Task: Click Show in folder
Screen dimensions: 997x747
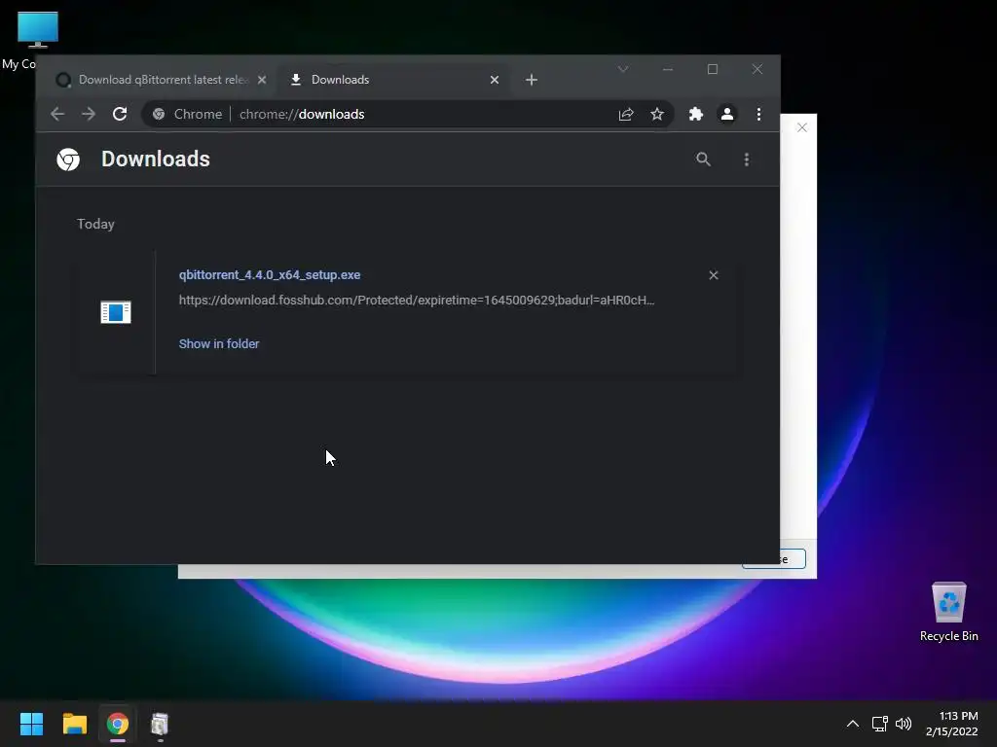Action: point(219,343)
